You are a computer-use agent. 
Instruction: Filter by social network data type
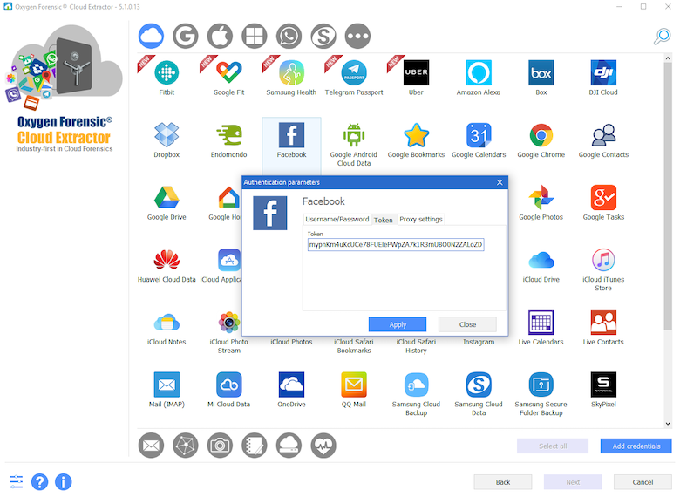tap(186, 446)
